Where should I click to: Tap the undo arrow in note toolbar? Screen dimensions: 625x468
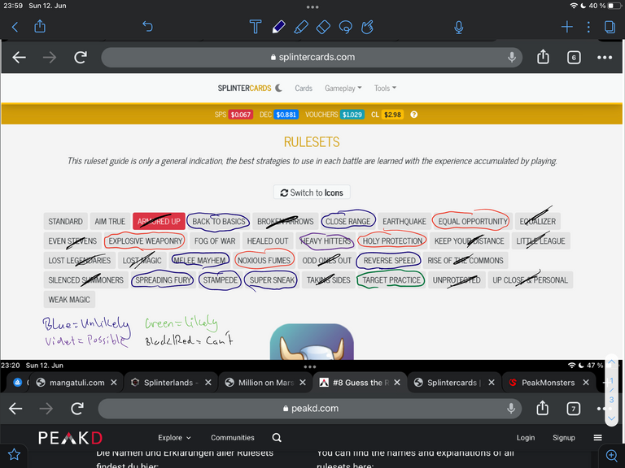147,27
